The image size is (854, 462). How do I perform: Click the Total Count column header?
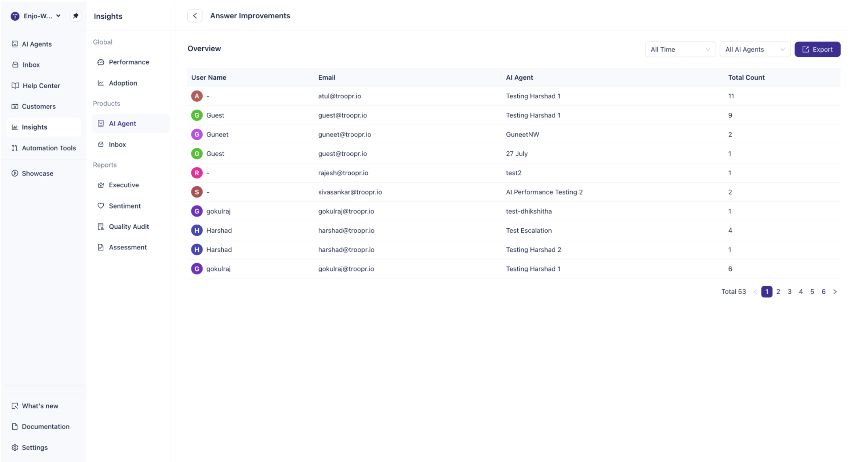pos(746,77)
